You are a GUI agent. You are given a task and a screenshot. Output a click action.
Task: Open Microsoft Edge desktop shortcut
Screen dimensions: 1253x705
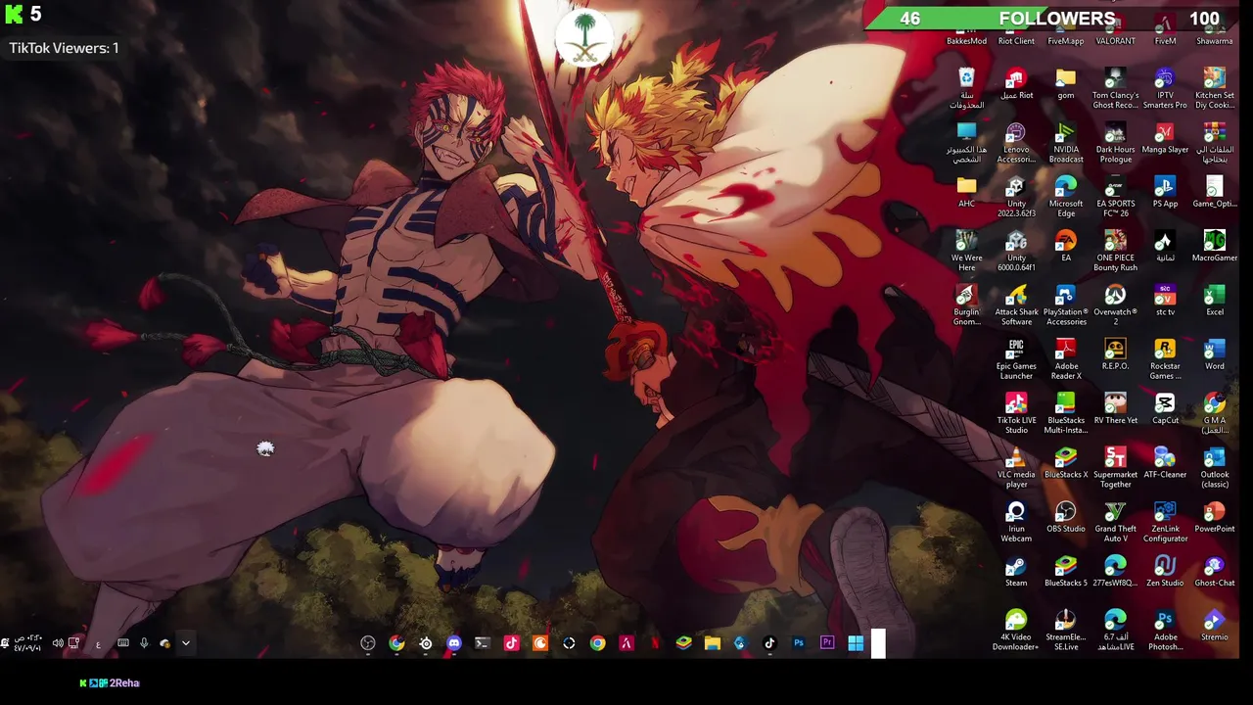(x=1066, y=197)
